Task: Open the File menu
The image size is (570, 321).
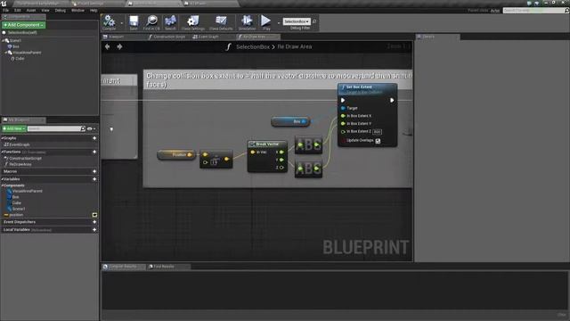Action: click(5, 10)
